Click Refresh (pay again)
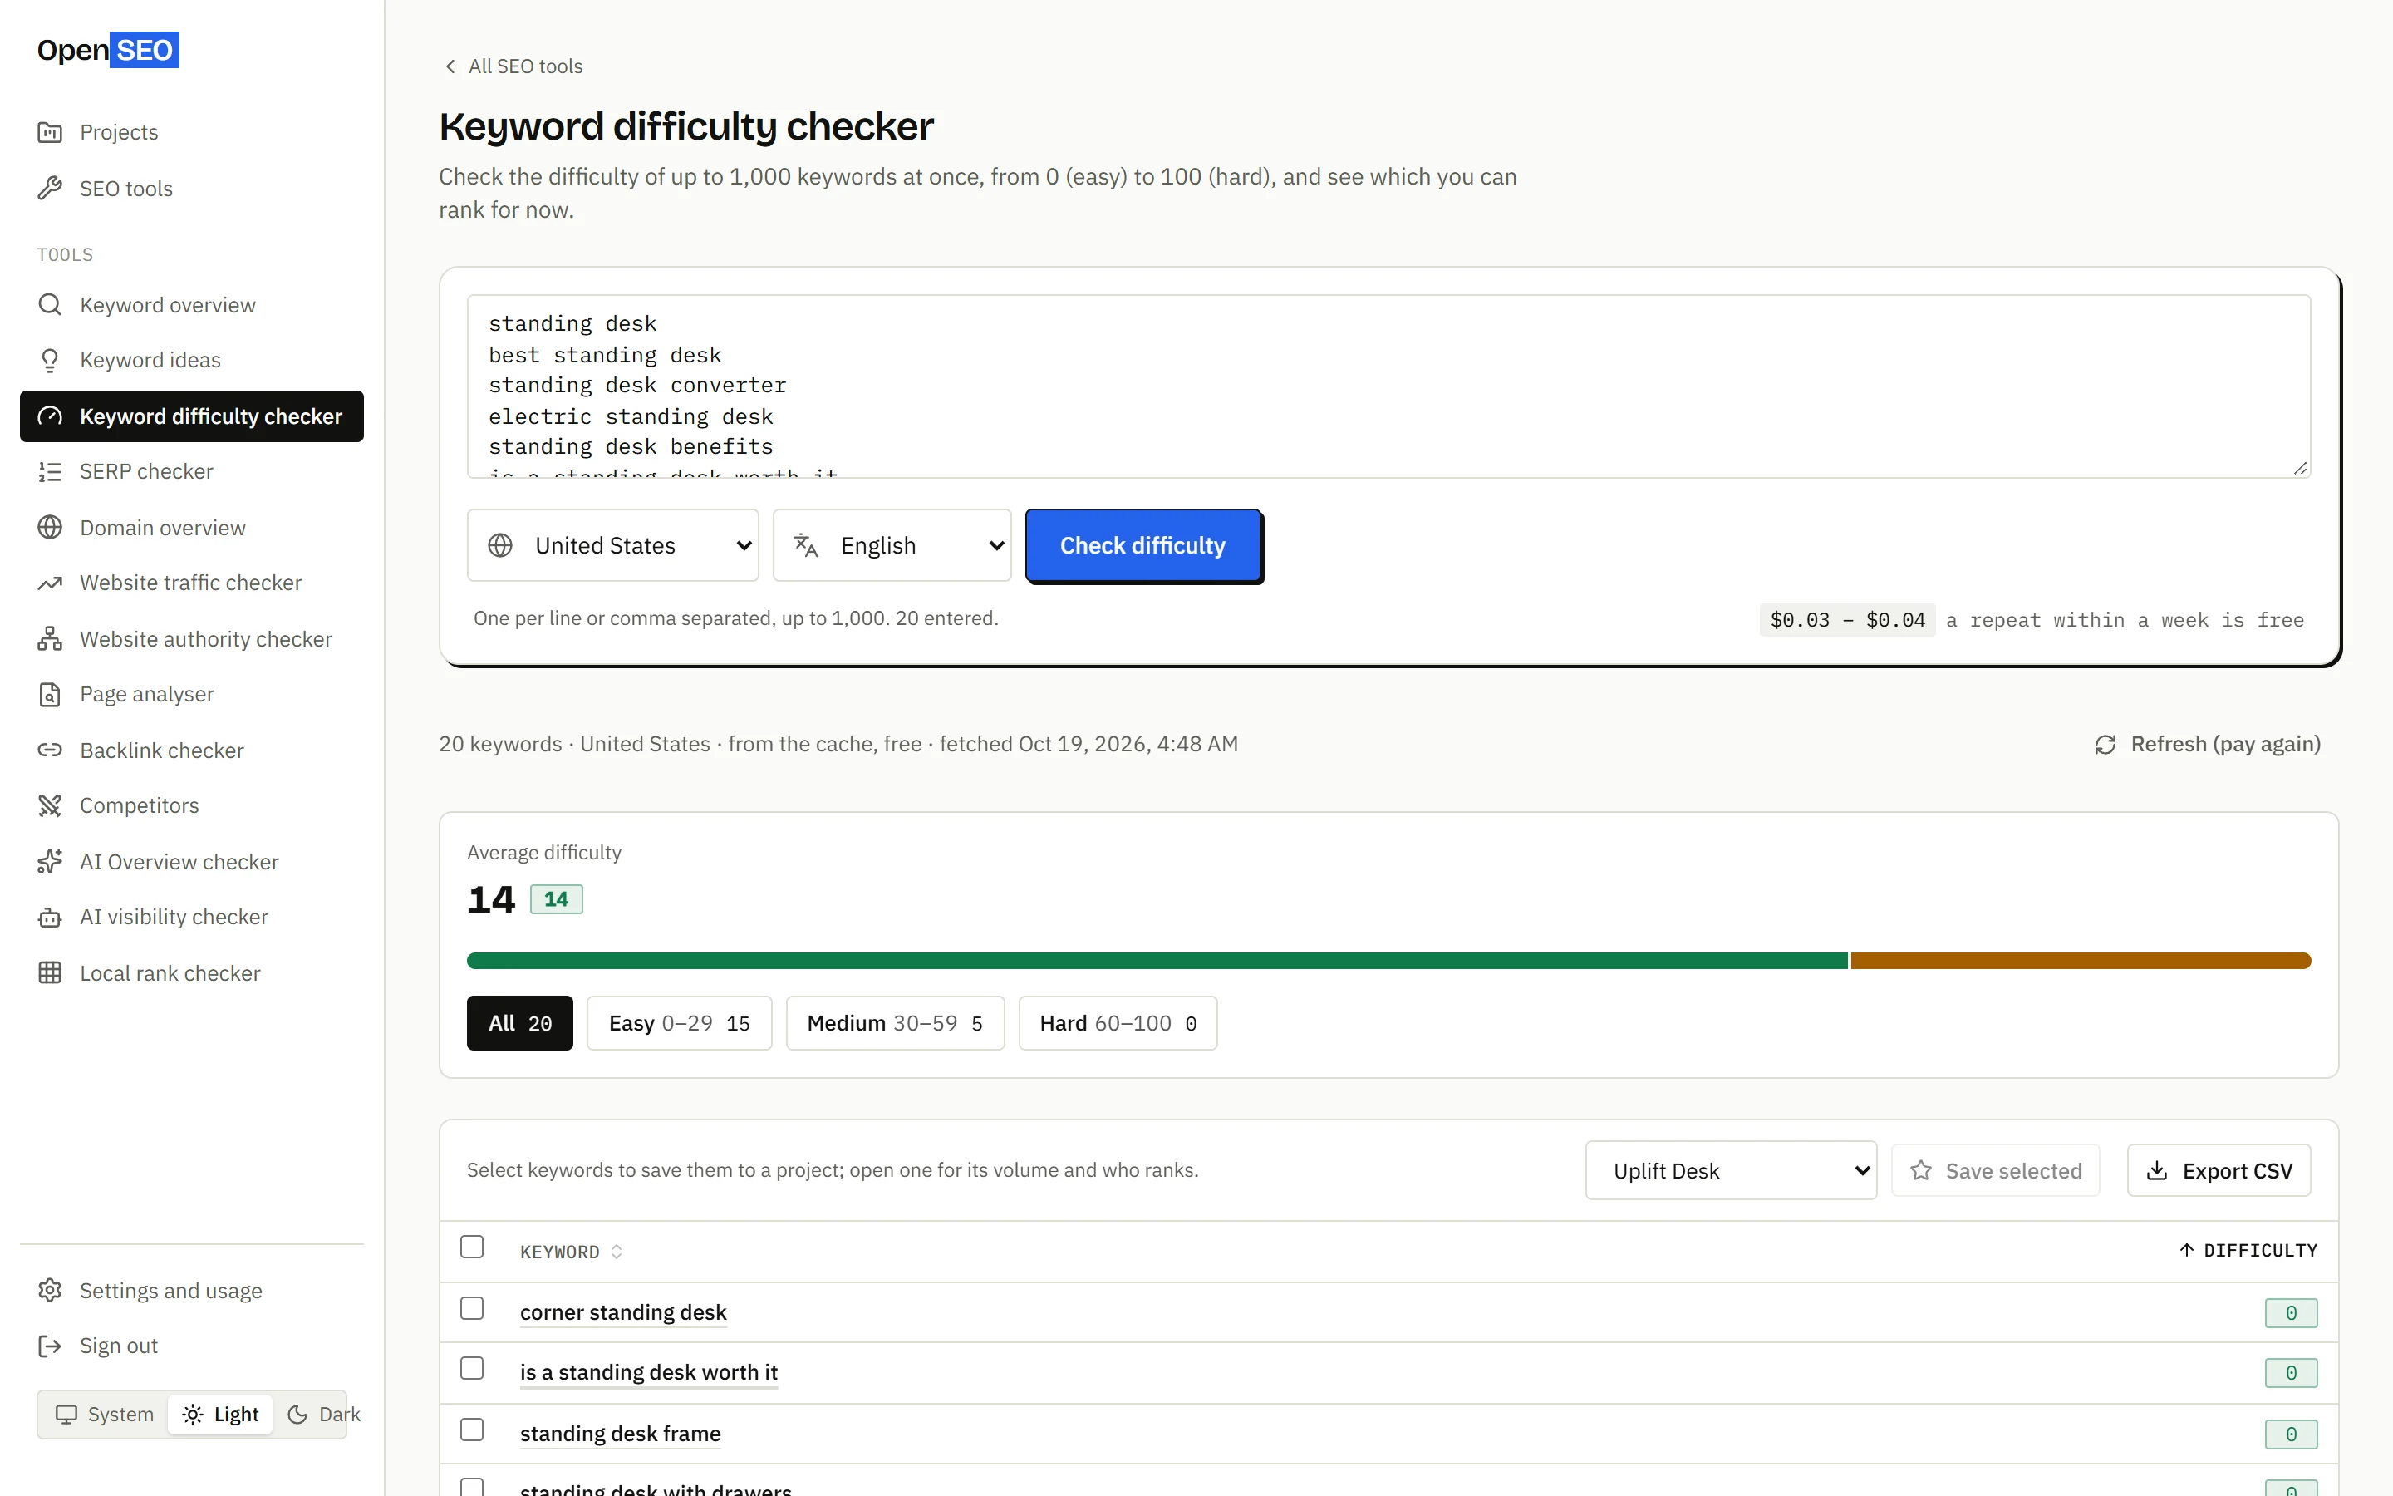2393x1496 pixels. [x=2207, y=744]
